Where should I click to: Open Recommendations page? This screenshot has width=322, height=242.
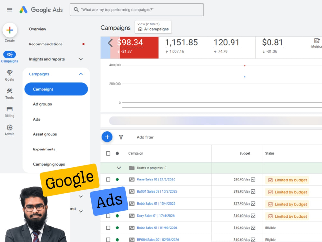(46, 44)
